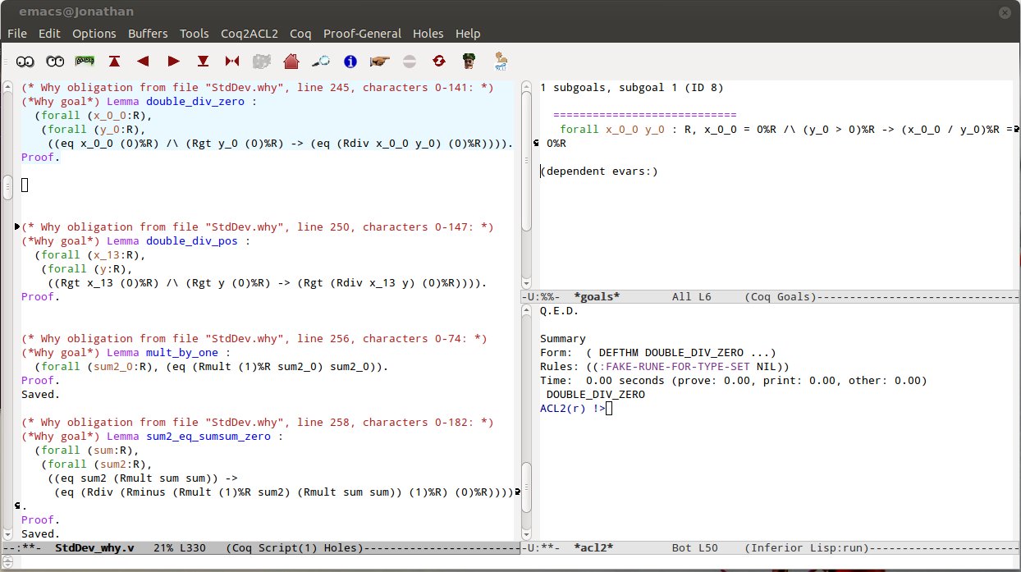Place cursor at the ACL2(r) prompt
Image resolution: width=1021 pixels, height=572 pixels.
(x=609, y=409)
